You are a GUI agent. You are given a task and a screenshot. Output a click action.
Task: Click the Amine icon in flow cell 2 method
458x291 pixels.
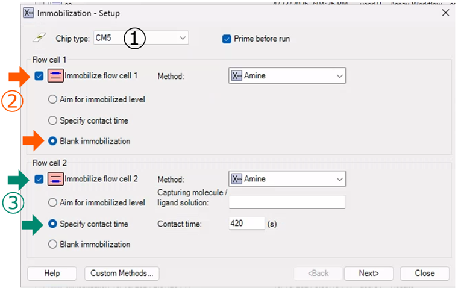[x=237, y=179]
